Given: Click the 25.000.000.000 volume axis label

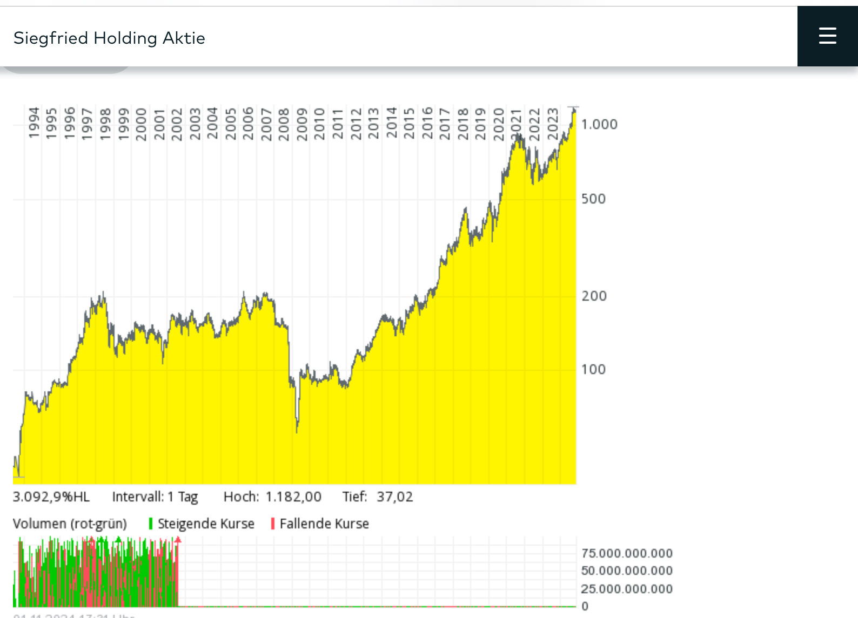Looking at the screenshot, I should point(627,589).
